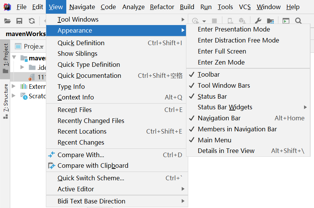Click the IntelliJ IDEA logo icon

pyautogui.click(x=7, y=7)
